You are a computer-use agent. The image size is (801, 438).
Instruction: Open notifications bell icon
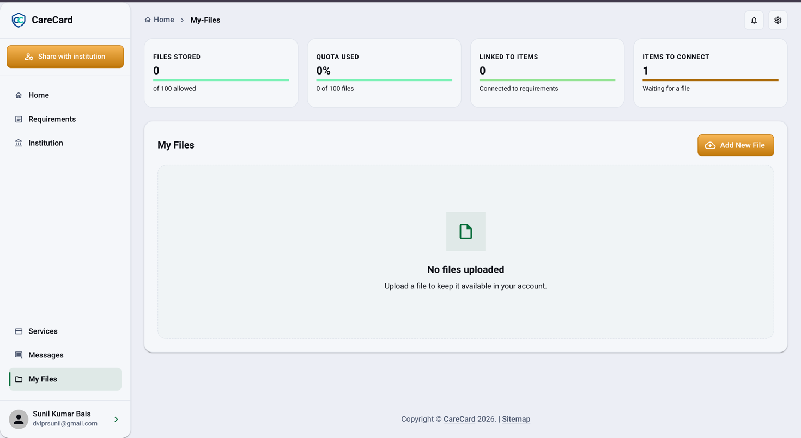coord(754,20)
